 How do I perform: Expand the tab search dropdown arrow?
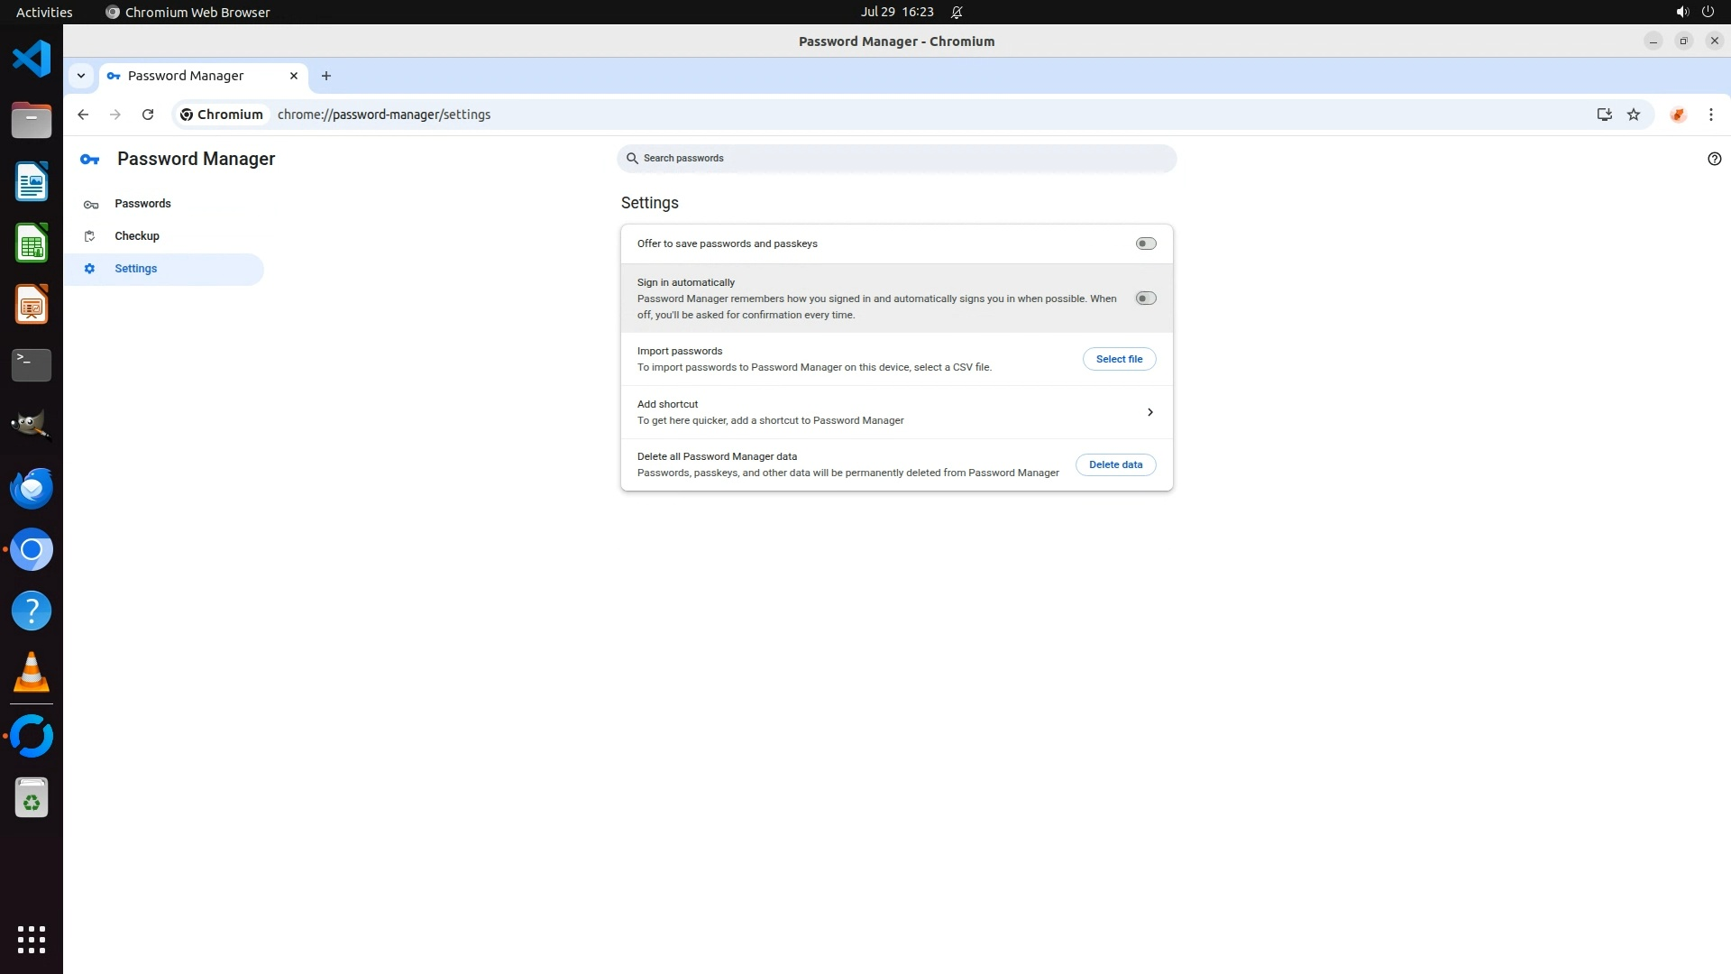pyautogui.click(x=81, y=76)
